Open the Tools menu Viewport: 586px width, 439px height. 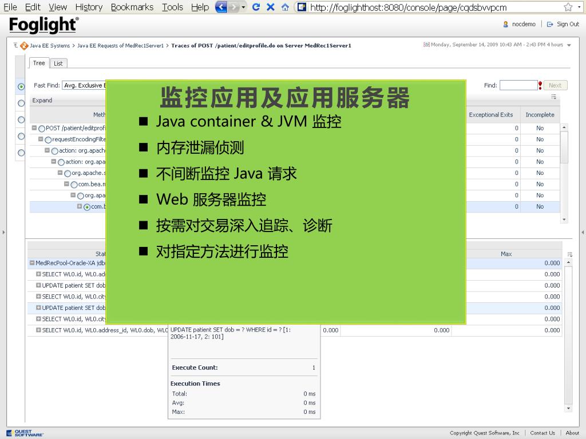[x=172, y=7]
